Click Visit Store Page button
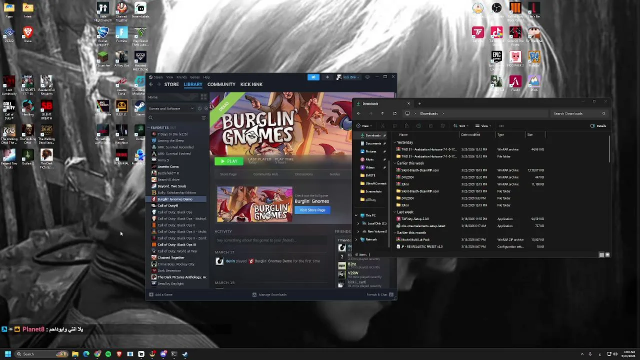This screenshot has height=360, width=640. (312, 210)
